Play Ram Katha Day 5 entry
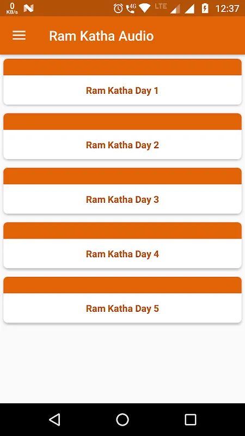The height and width of the screenshot is (436, 245). (122, 308)
